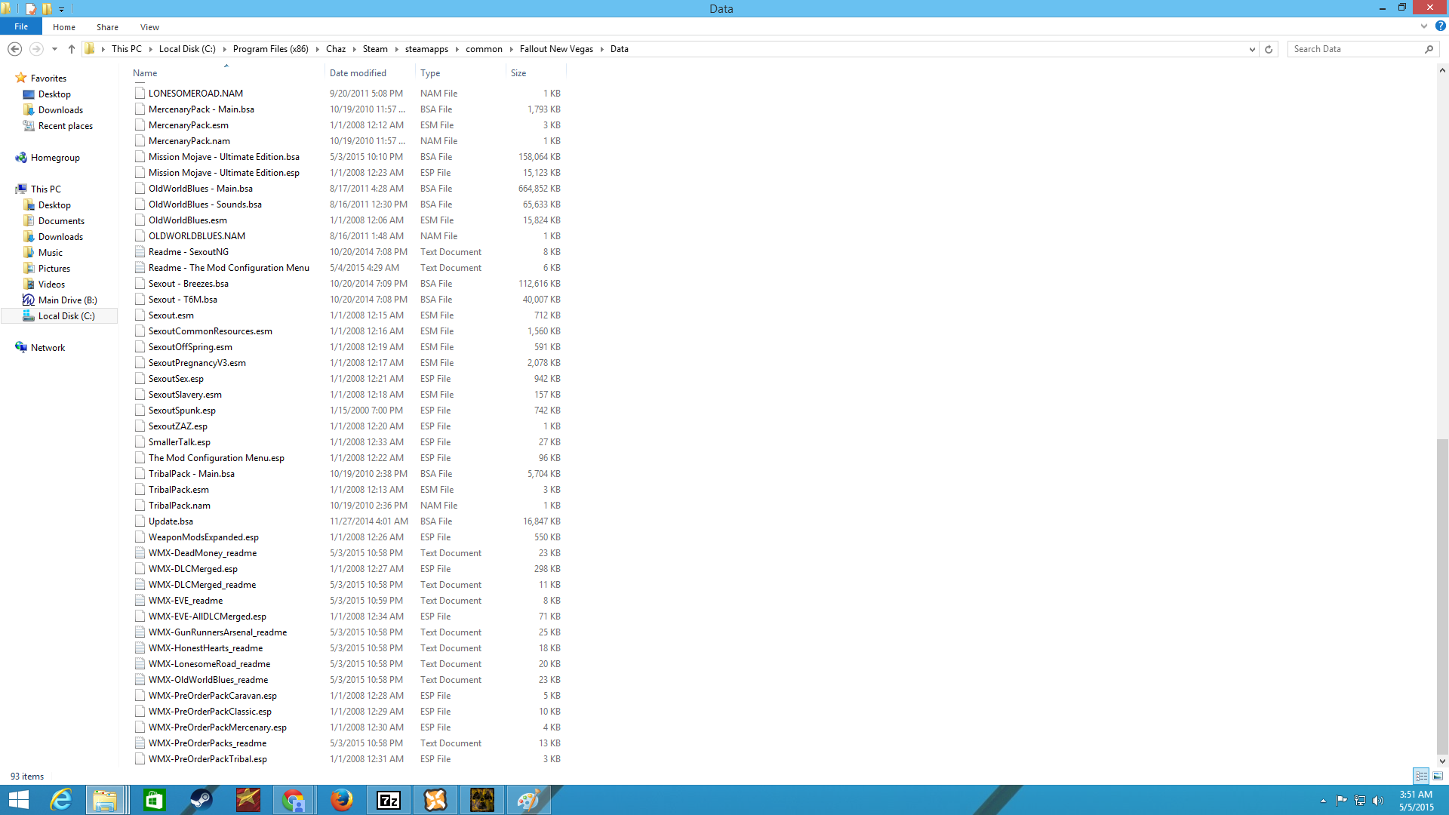Open the Action Center flag icon
The width and height of the screenshot is (1449, 815).
click(1341, 801)
